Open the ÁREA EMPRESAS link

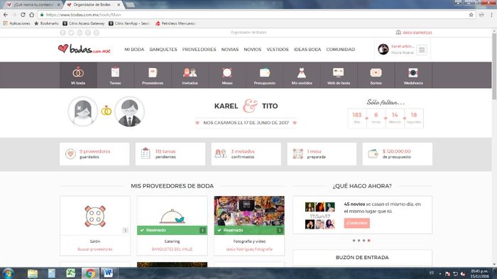(x=414, y=33)
